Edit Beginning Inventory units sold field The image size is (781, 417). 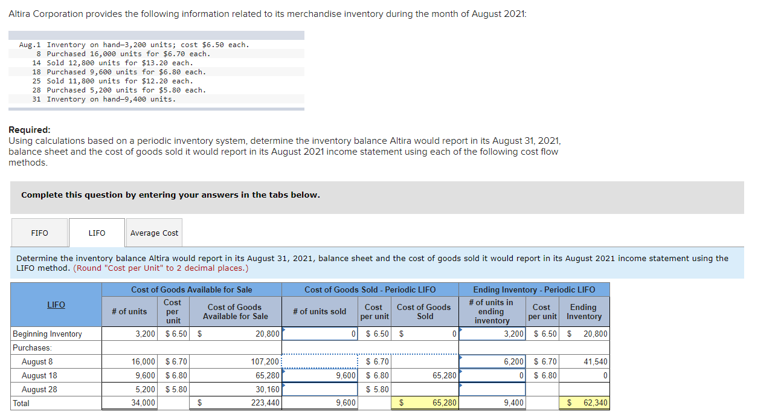(x=320, y=334)
